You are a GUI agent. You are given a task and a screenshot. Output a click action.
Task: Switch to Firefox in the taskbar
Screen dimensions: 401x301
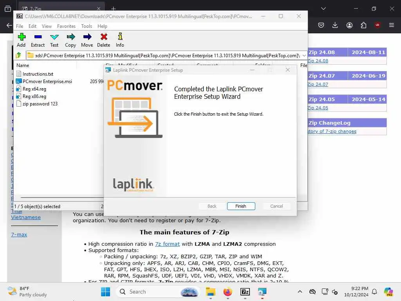228,292
